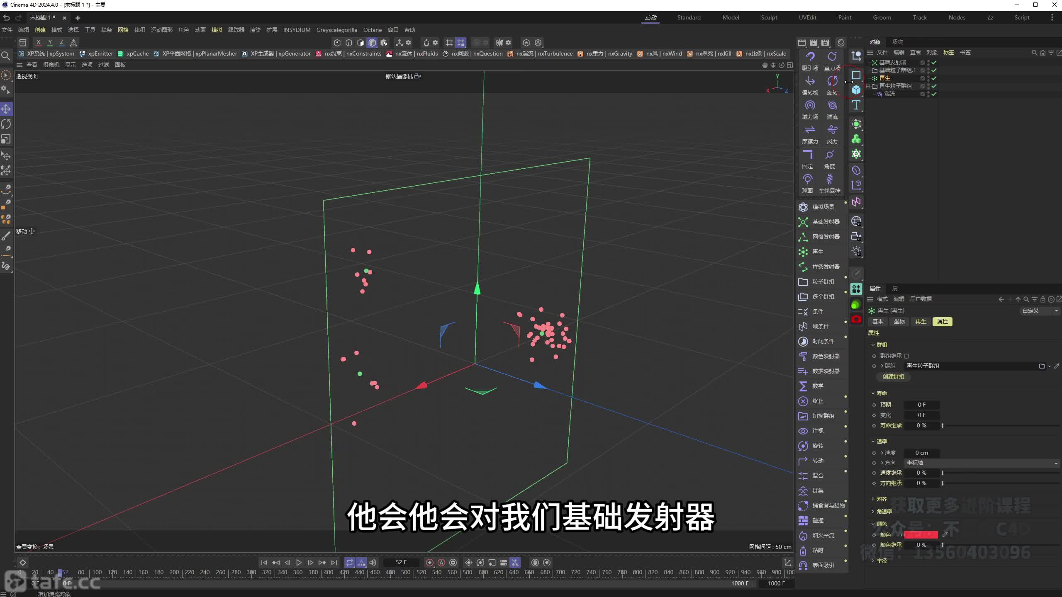The height and width of the screenshot is (597, 1062).
Task: Click the Kill (终止) modifier item
Action: pos(821,401)
